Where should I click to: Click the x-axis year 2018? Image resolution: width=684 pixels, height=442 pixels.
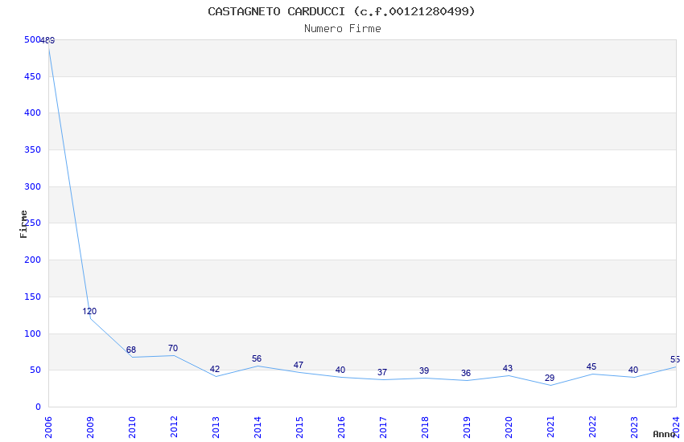coord(426,428)
